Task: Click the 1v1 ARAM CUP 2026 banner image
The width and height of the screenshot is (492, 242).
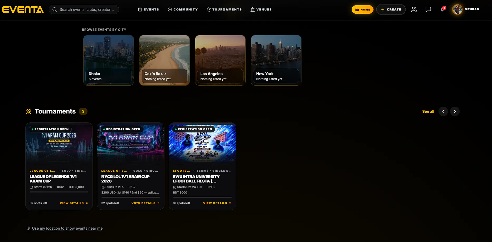Action: pyautogui.click(x=59, y=144)
